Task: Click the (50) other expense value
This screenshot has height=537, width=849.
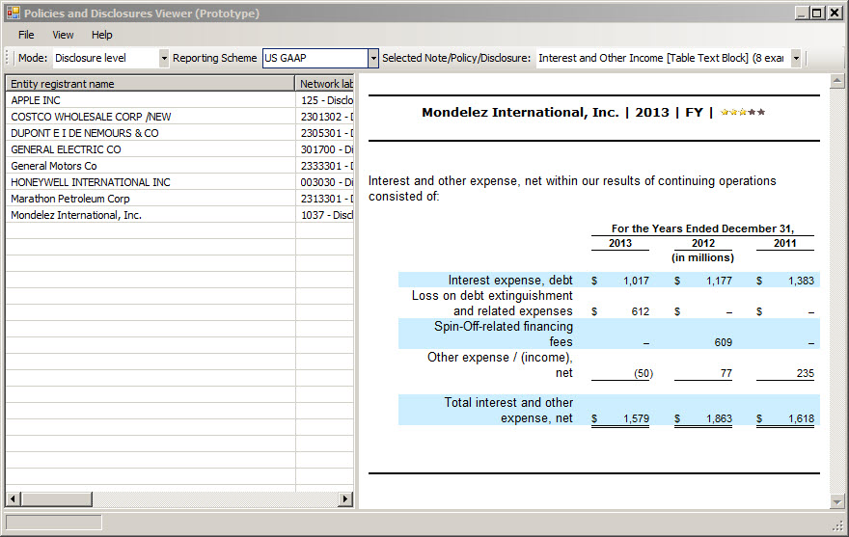Action: [x=644, y=373]
